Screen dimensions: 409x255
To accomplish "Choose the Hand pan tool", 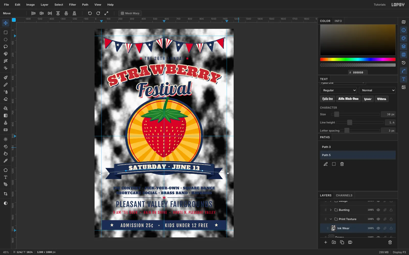I will 6,154.
